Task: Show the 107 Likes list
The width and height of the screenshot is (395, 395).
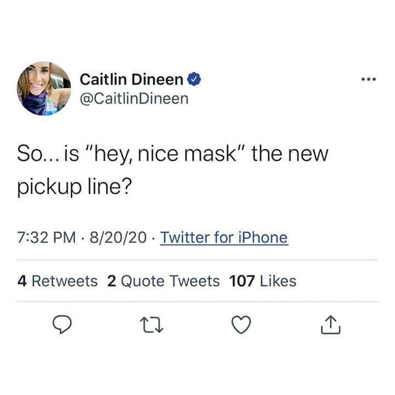Action: click(x=263, y=281)
